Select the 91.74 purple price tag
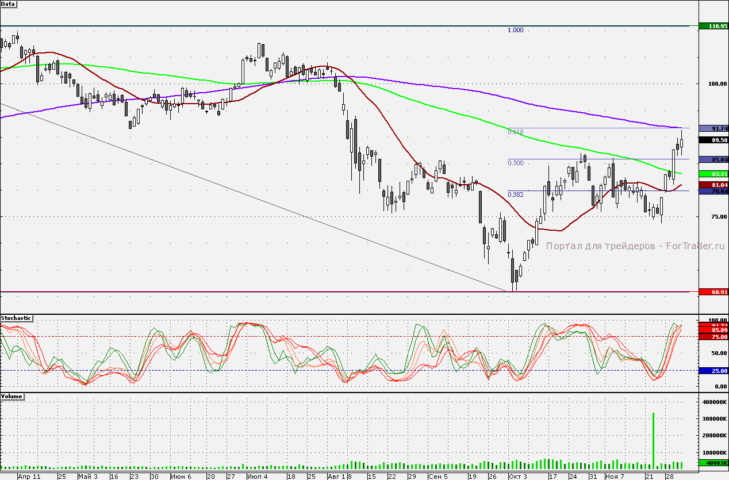729x480 pixels. (713, 128)
